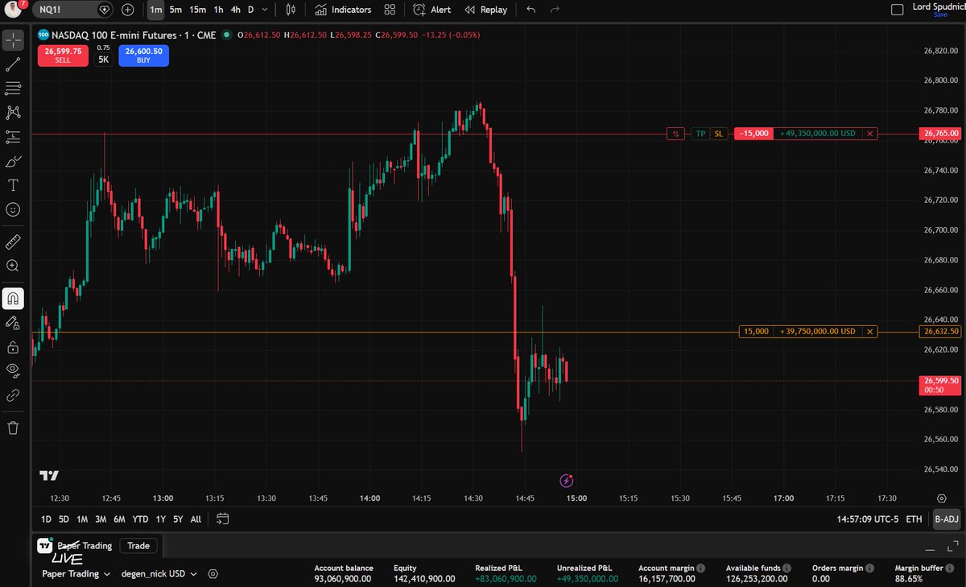Create an Alert
Image resolution: width=966 pixels, height=587 pixels.
pos(432,10)
